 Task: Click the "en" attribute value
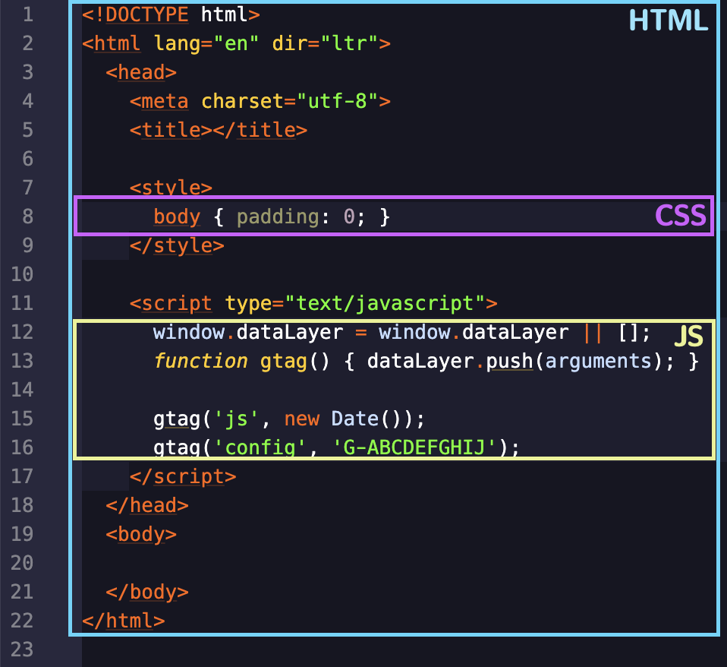point(236,43)
